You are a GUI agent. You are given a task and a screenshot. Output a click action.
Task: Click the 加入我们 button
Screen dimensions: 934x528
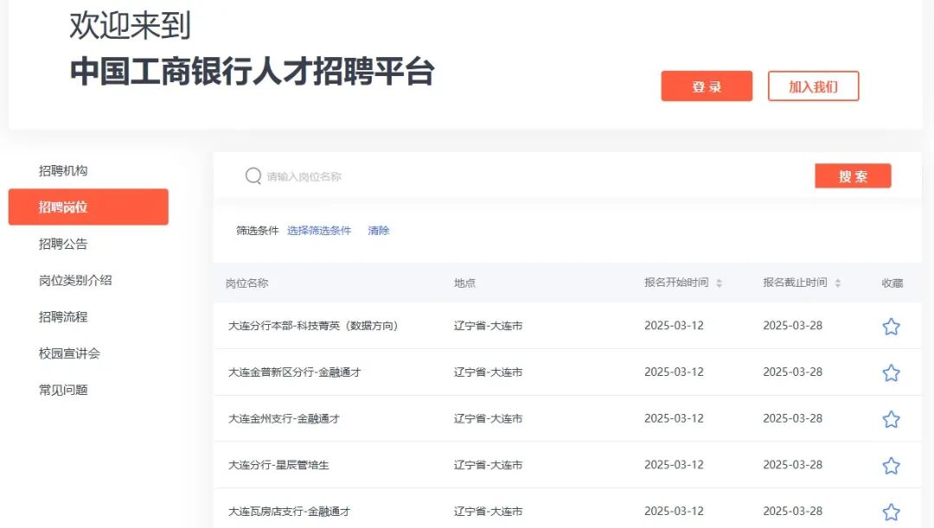pyautogui.click(x=813, y=86)
